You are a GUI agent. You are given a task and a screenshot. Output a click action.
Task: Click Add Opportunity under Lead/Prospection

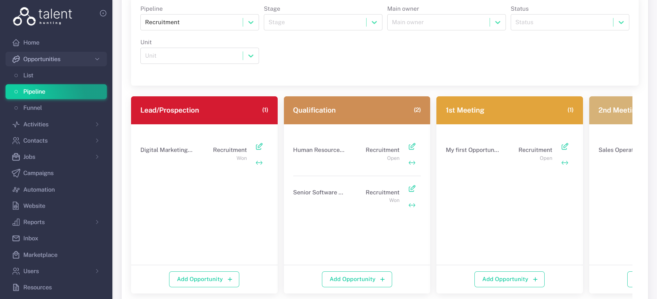coord(204,279)
